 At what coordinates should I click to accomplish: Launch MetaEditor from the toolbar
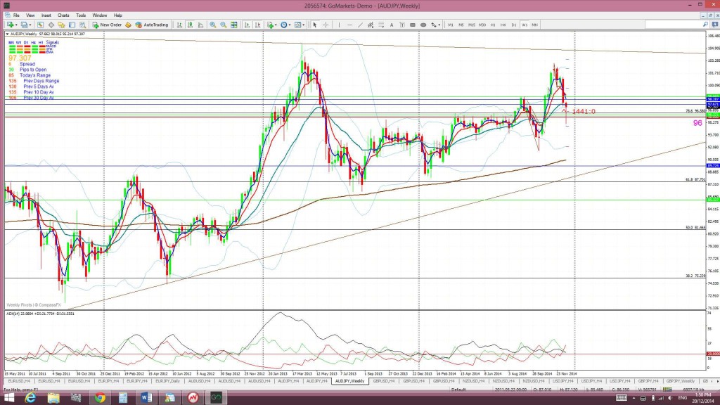tap(128, 25)
